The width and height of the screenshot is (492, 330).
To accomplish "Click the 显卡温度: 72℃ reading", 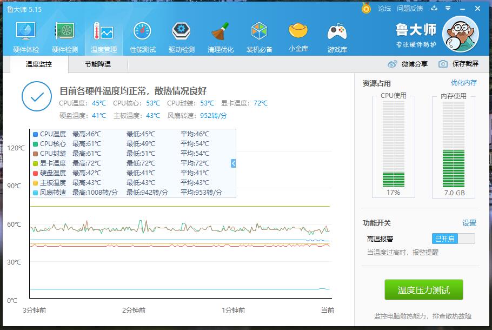I will pyautogui.click(x=244, y=103).
